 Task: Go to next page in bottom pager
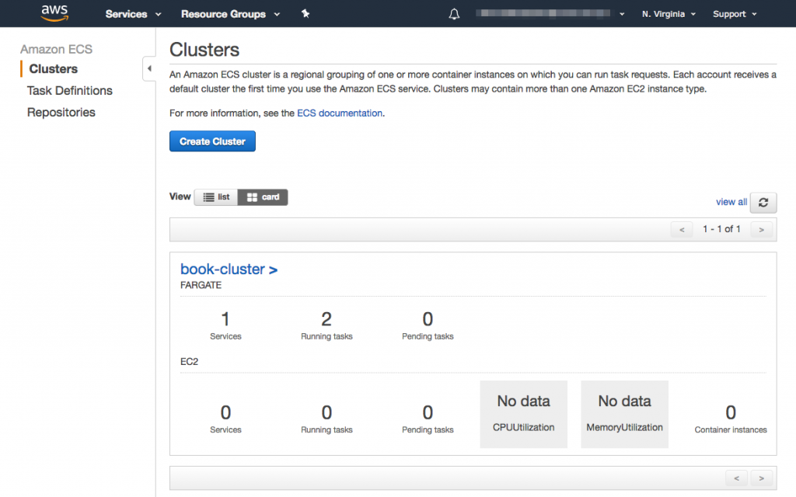pyautogui.click(x=761, y=478)
